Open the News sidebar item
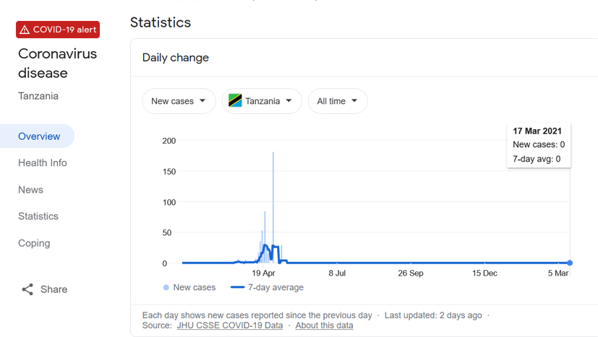598x337 pixels. point(30,190)
